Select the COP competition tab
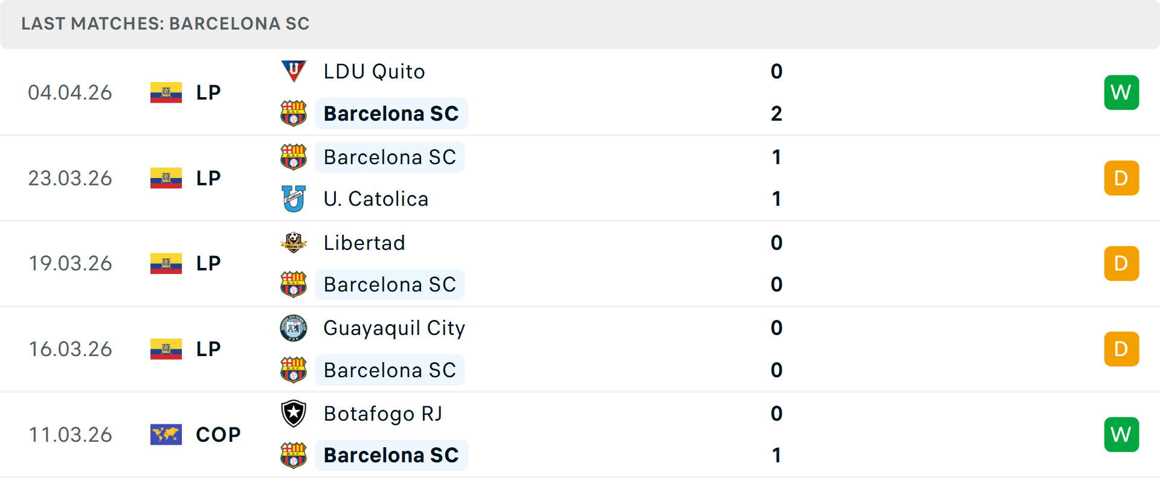 (x=216, y=434)
